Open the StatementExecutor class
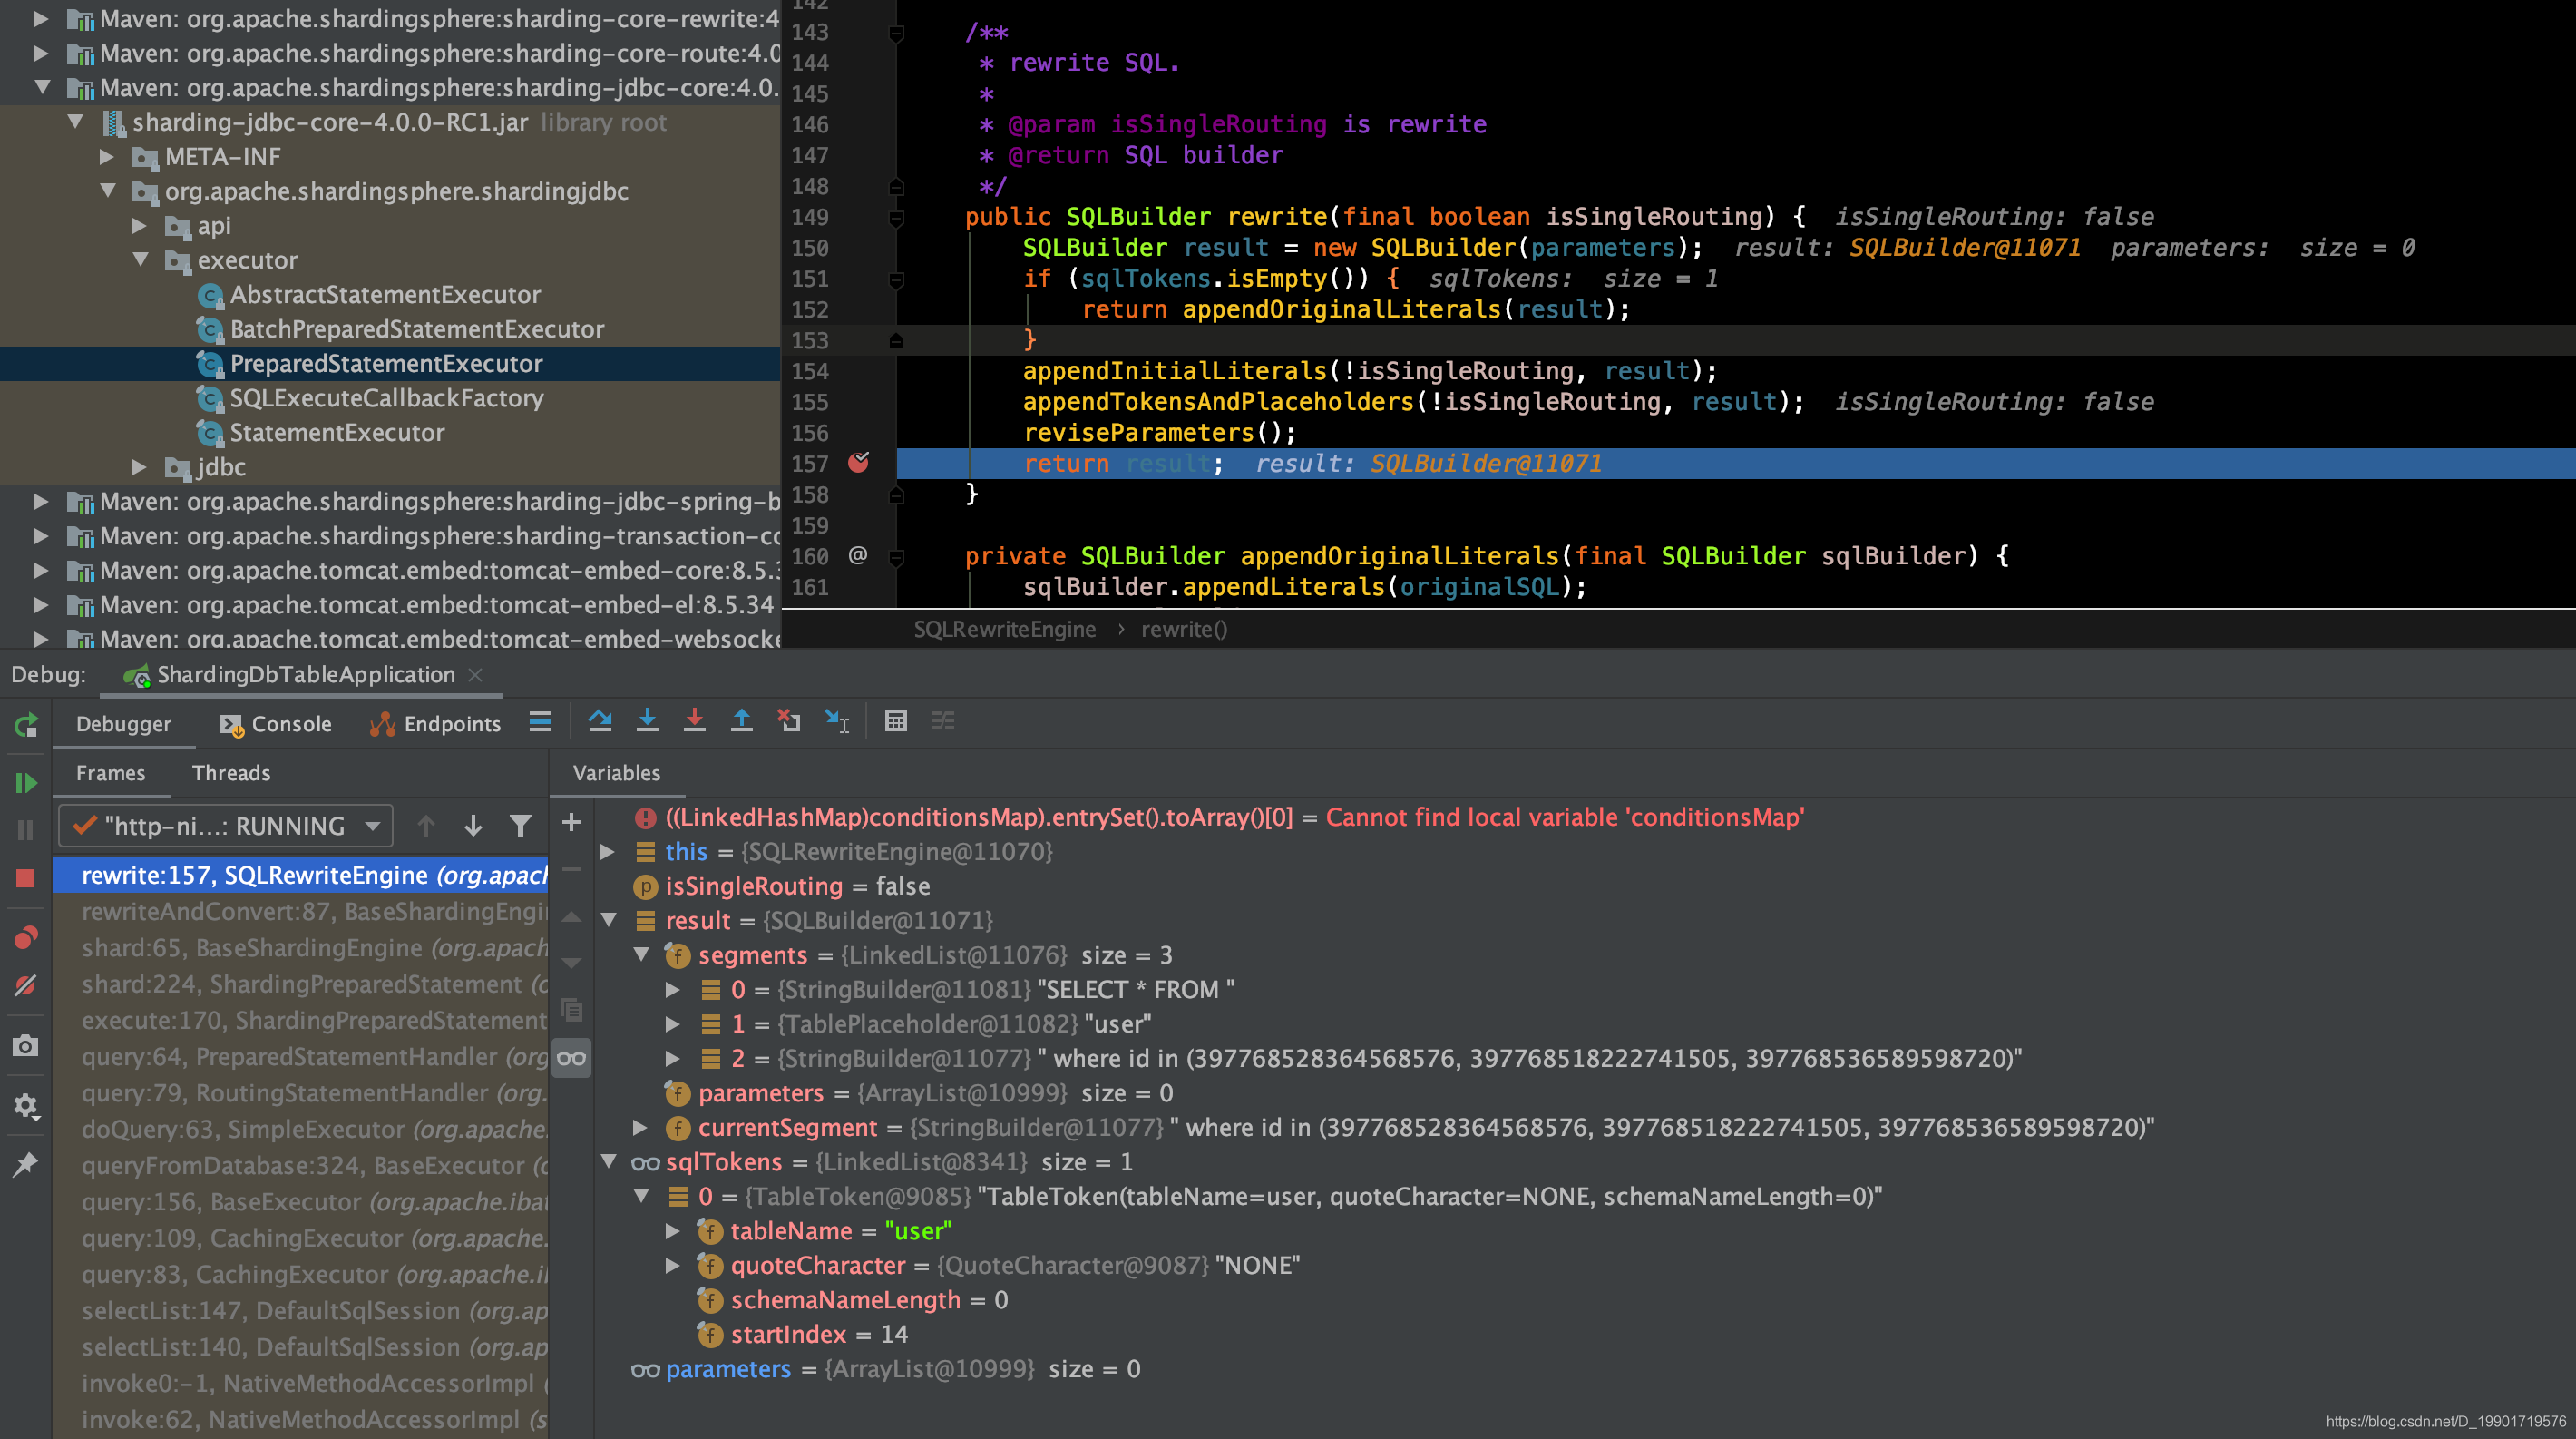Viewport: 2576px width, 1439px height. pos(337,433)
